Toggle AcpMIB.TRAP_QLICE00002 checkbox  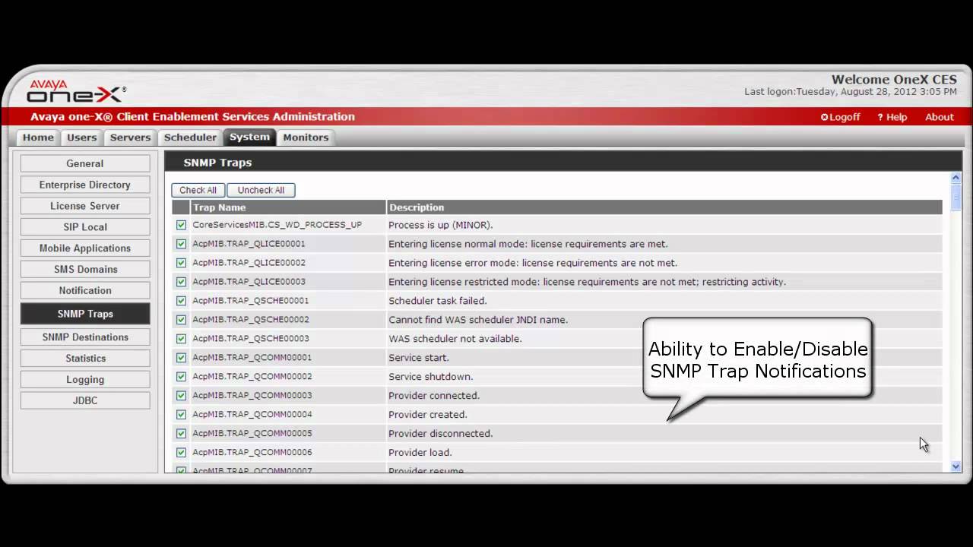(x=181, y=263)
